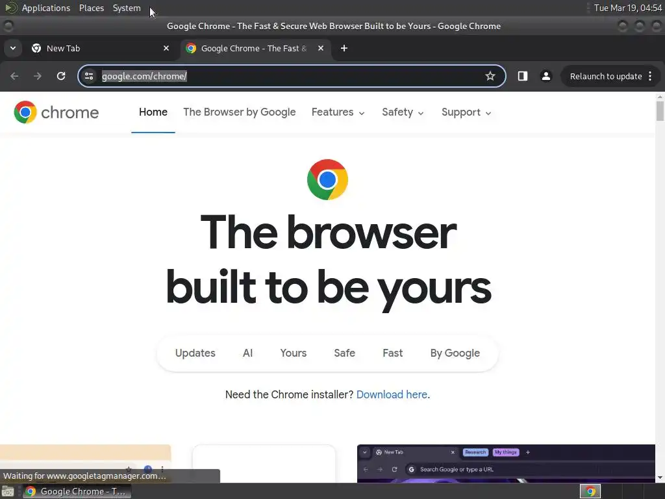Expand the Support dropdown
The image size is (665, 499).
(466, 112)
